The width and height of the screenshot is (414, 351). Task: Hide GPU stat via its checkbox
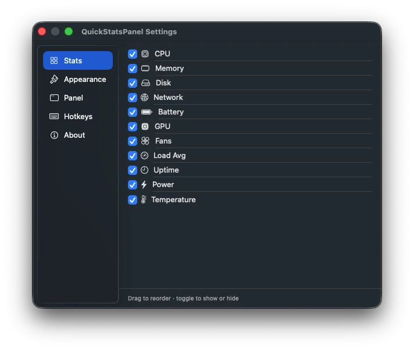(x=133, y=127)
